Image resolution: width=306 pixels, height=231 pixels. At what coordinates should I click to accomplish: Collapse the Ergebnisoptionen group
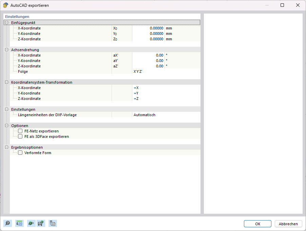tap(6, 147)
